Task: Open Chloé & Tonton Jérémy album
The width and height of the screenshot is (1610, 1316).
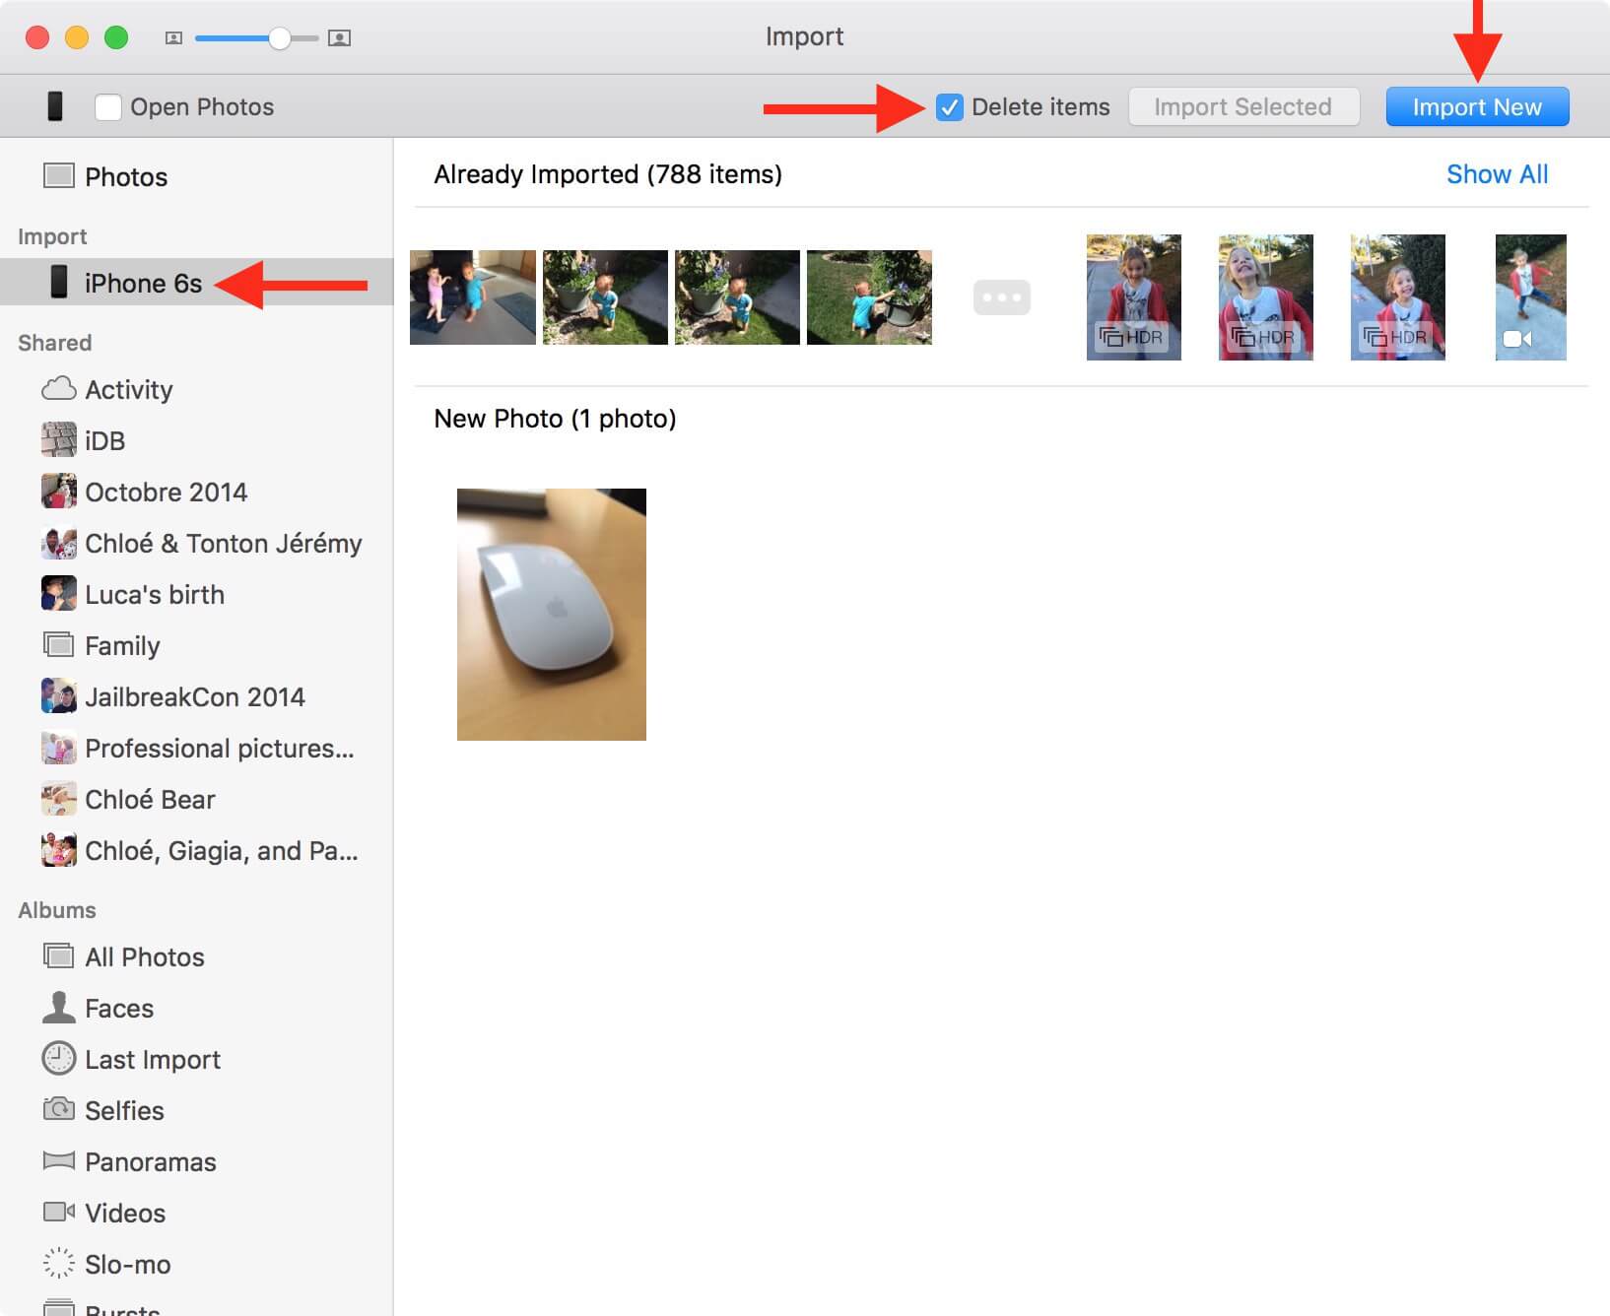Action: (x=197, y=543)
